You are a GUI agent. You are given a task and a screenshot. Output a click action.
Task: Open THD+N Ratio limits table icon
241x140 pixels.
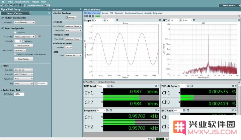click(188, 86)
